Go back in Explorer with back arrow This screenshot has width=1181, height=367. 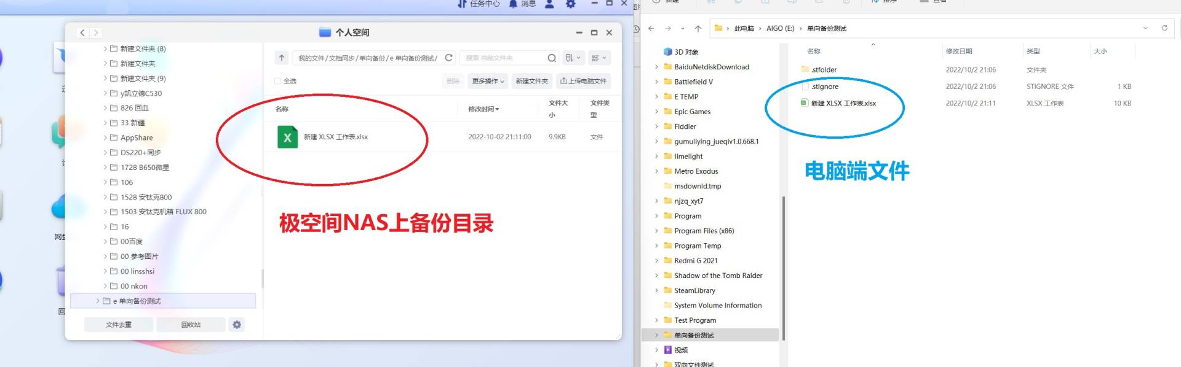coord(651,28)
